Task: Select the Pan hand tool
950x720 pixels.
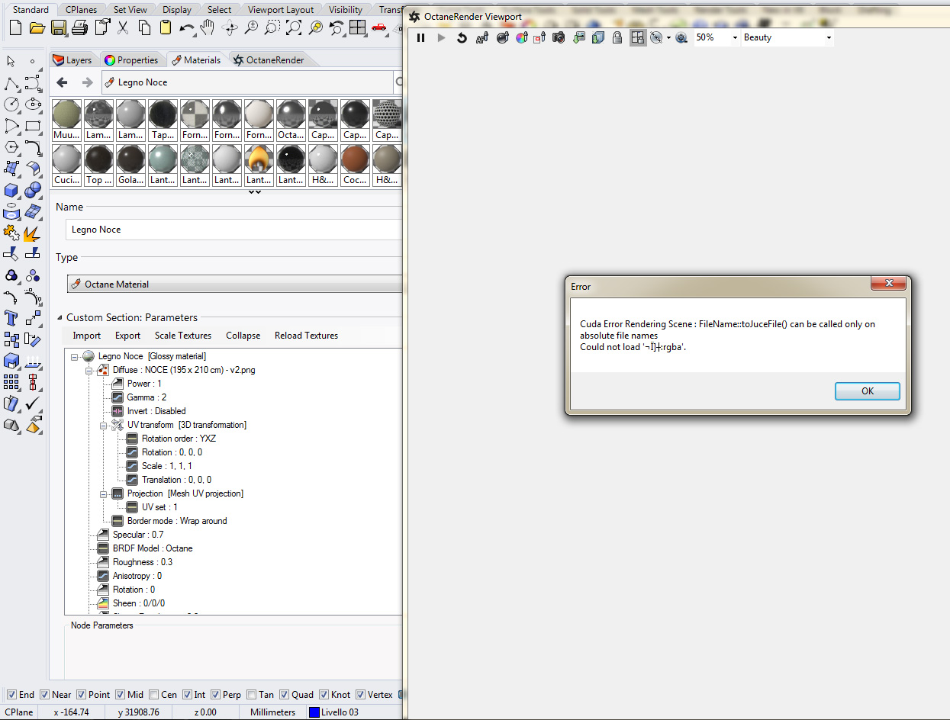Action: (x=208, y=28)
